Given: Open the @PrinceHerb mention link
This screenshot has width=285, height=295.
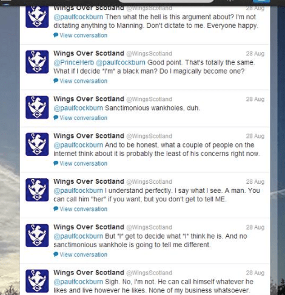Looking at the screenshot, I should [74, 62].
